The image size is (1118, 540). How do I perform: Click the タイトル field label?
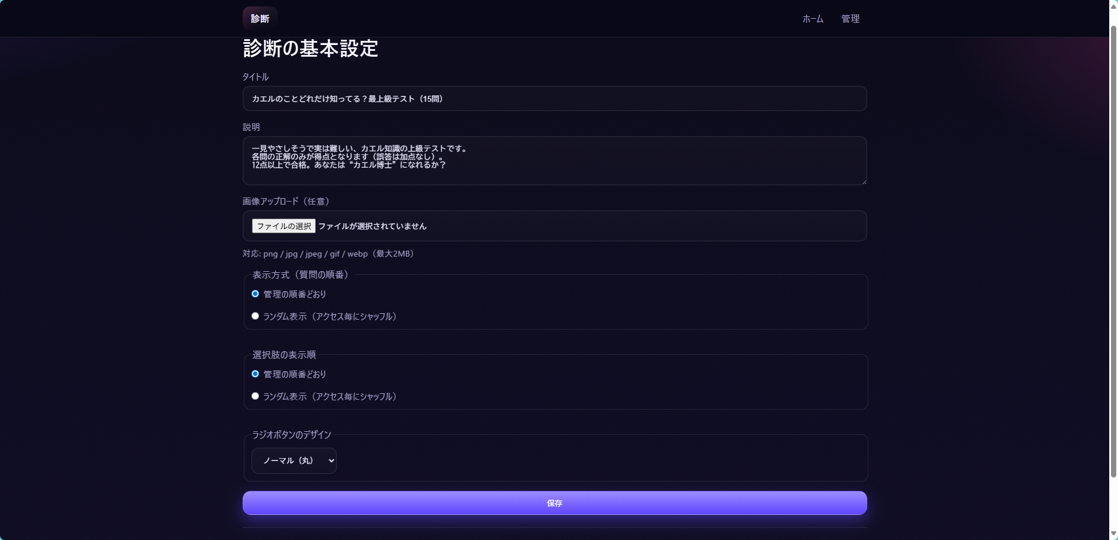point(256,77)
